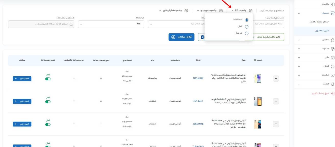Click the سامسونگ brand cell
Viewport: 335px width, 147px height.
(x=152, y=78)
